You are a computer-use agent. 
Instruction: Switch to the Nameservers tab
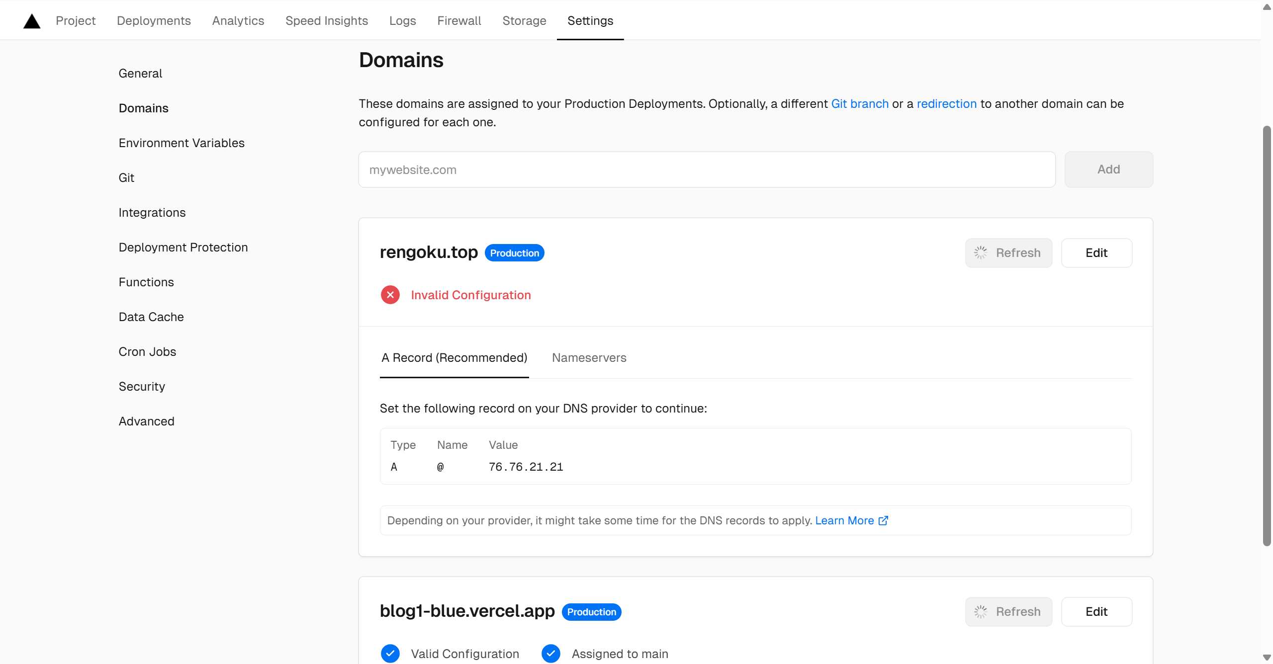(589, 358)
